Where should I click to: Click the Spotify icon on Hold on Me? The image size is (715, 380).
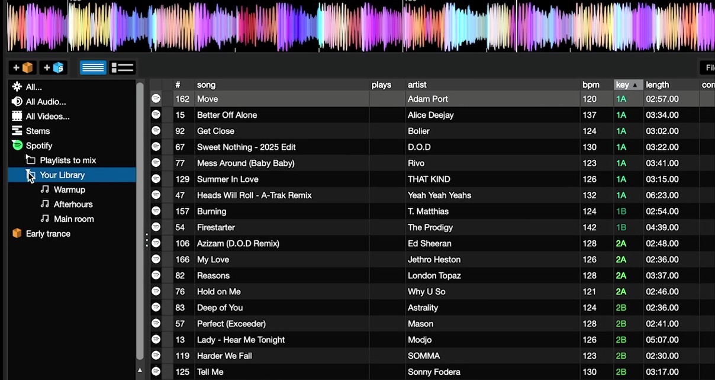click(x=156, y=291)
